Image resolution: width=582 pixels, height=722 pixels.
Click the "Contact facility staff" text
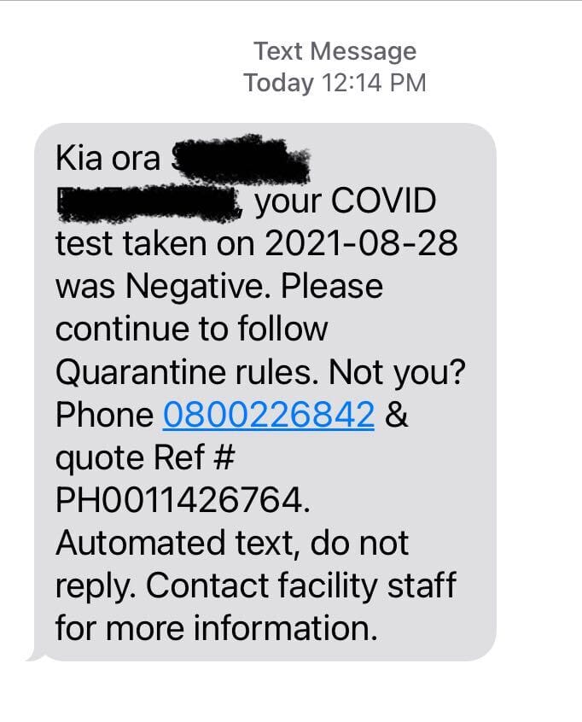(301, 585)
